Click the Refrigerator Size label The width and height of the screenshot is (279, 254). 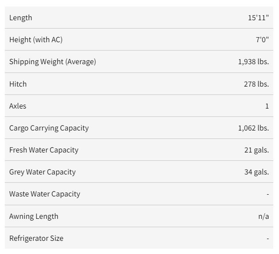point(36,238)
